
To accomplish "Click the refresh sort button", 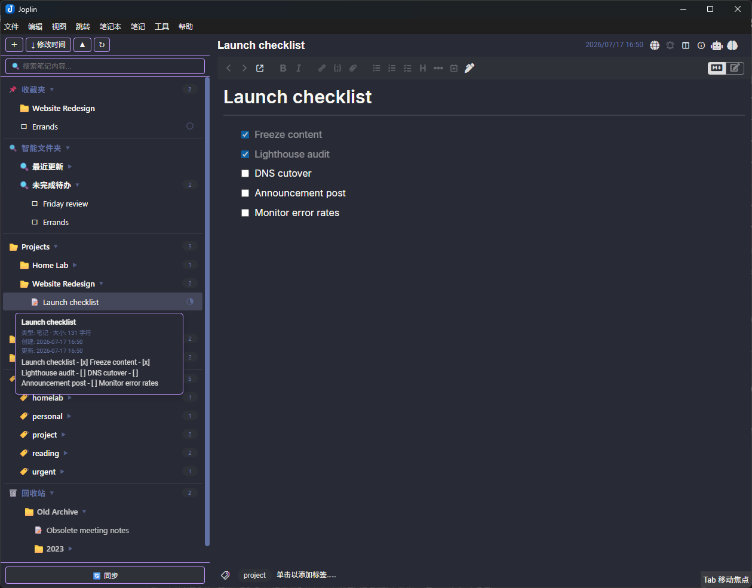I will coord(102,45).
